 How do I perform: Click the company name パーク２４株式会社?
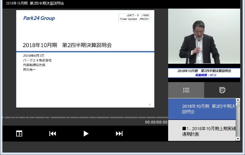pos(37,60)
